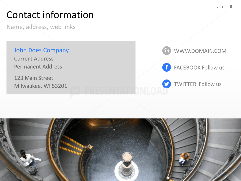
Task: Click the John Does Company name
Action: pyautogui.click(x=41, y=50)
